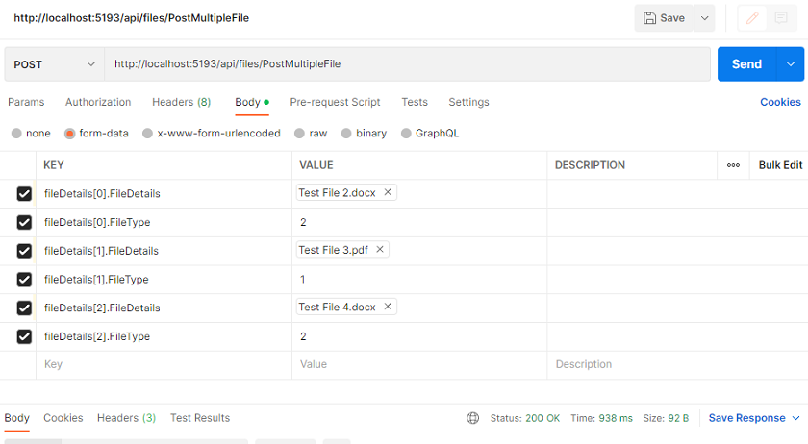Open the POST method dropdown

click(55, 64)
